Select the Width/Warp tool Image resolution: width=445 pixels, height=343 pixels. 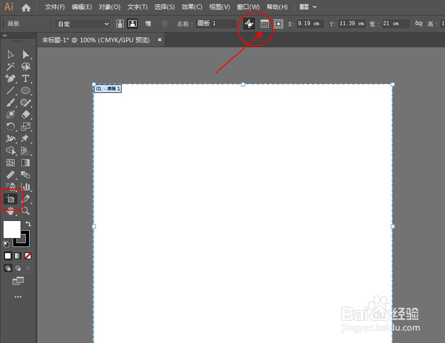click(11, 139)
